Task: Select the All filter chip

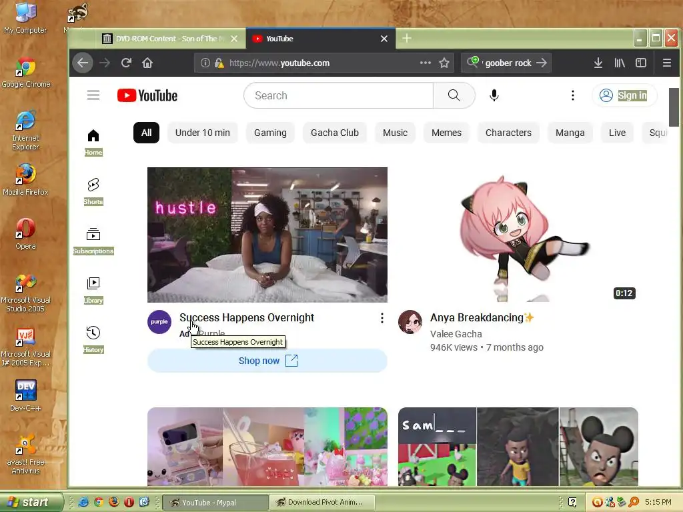Action: [146, 133]
